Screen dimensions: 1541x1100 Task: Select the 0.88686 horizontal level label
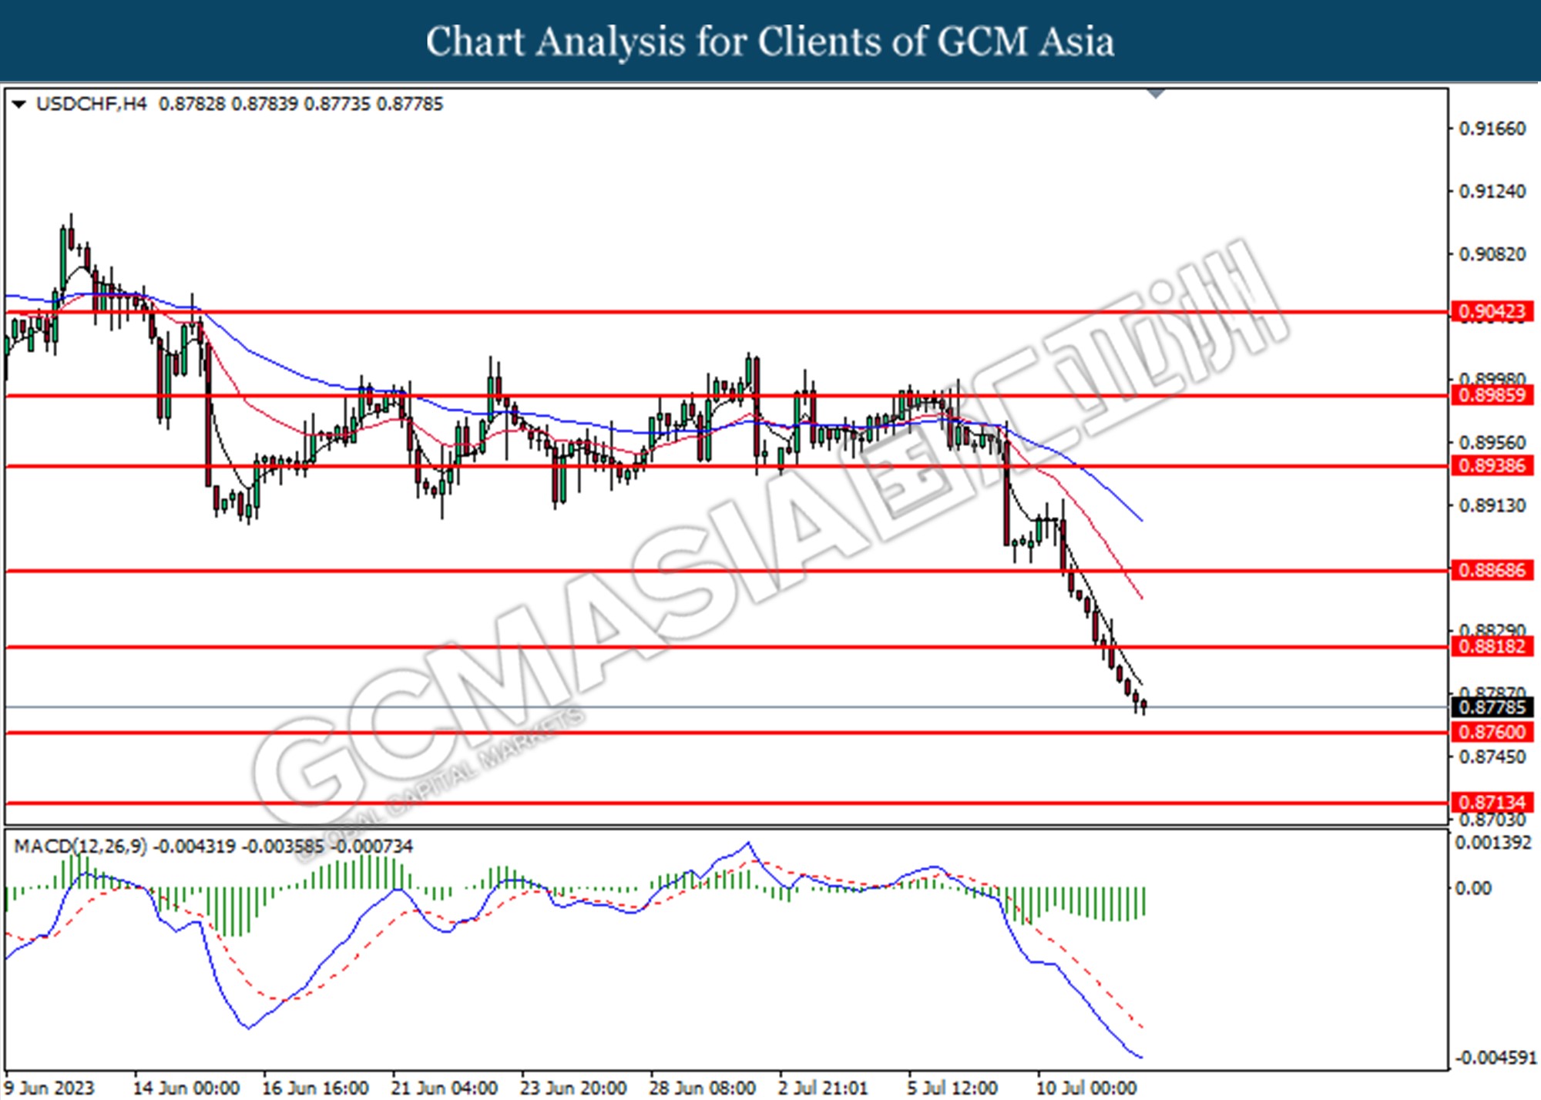click(x=1492, y=570)
